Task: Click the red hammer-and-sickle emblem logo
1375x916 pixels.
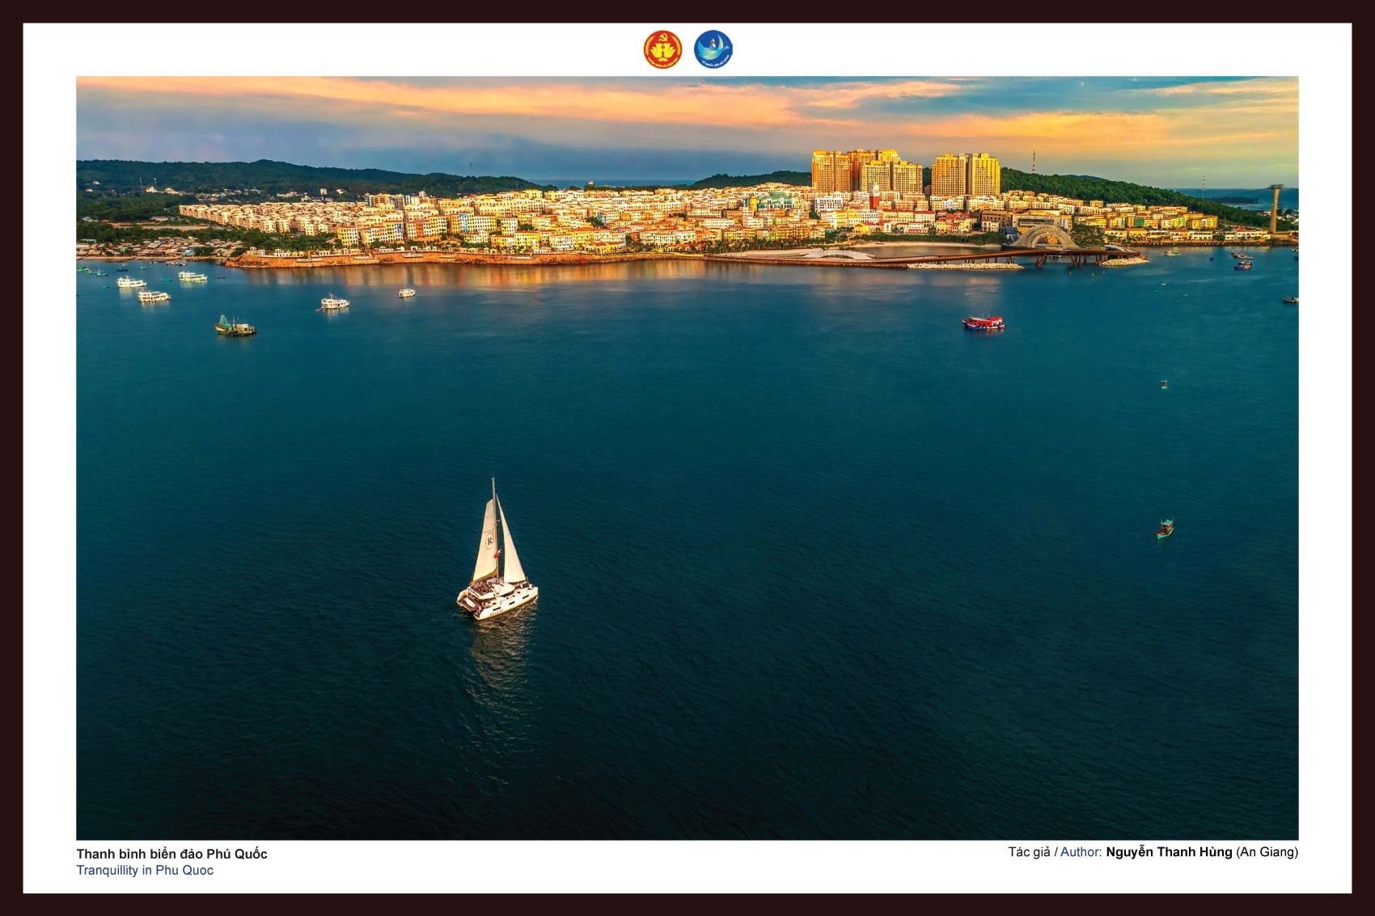Action: tap(662, 49)
